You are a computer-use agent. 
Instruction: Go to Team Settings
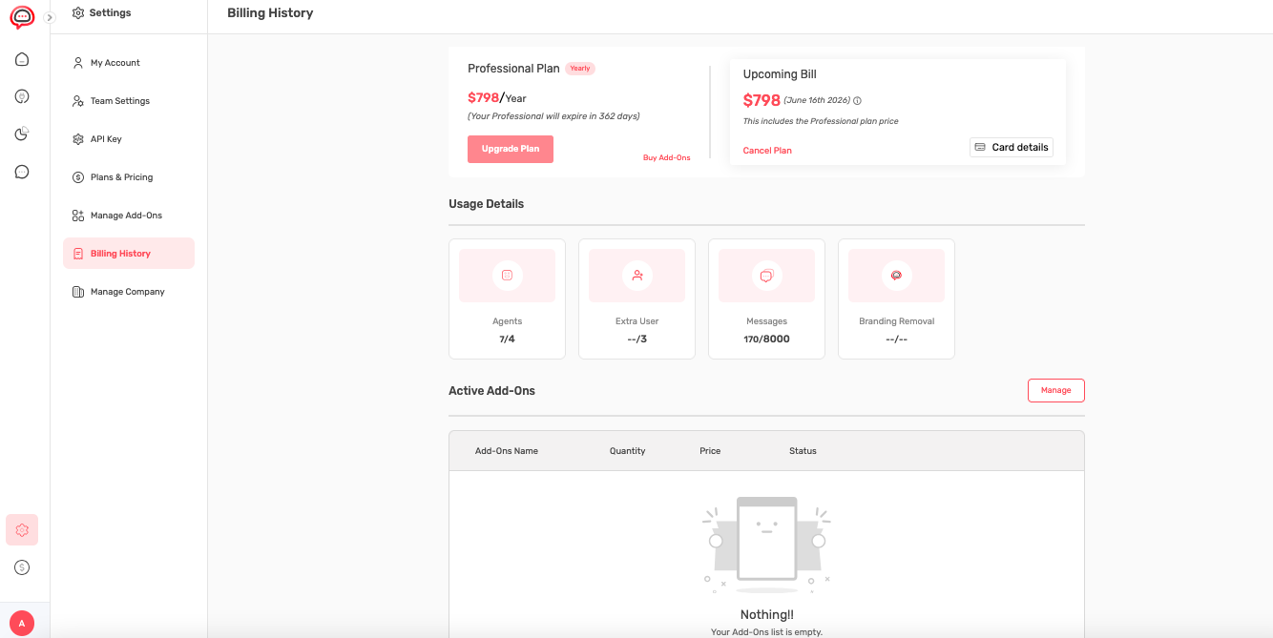coord(117,100)
